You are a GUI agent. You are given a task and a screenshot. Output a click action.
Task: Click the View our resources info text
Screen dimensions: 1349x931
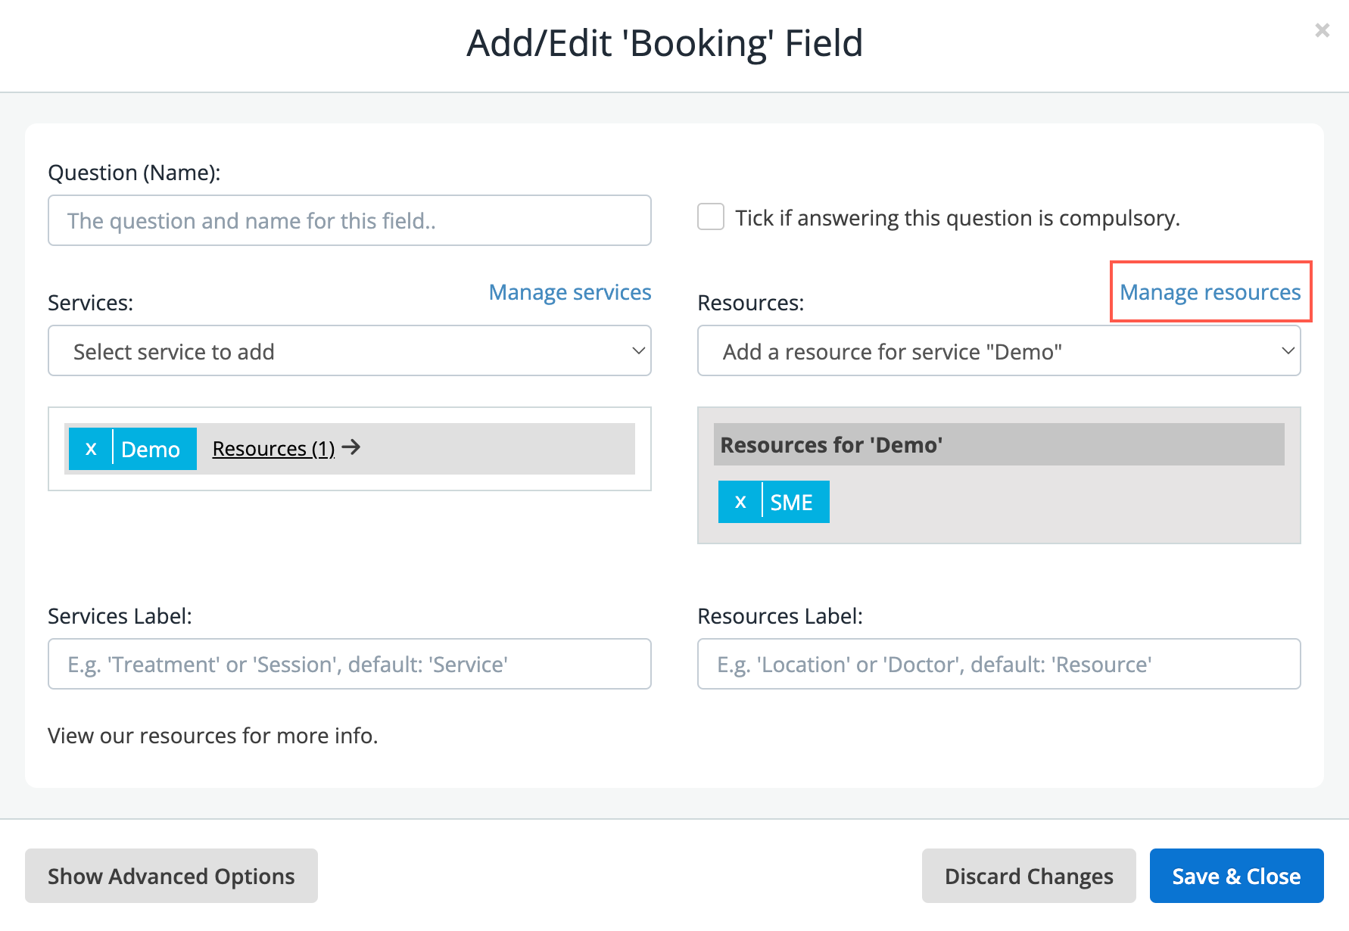coord(213,736)
